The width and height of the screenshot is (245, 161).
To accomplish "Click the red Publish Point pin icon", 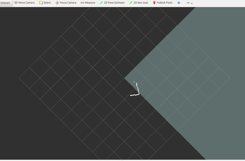I will point(154,3).
